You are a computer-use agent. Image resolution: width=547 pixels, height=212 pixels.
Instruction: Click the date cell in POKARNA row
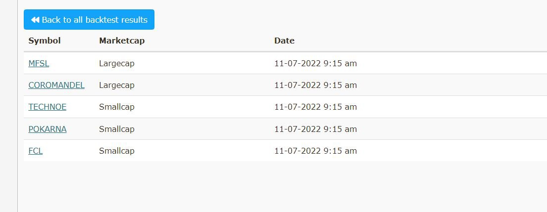315,129
